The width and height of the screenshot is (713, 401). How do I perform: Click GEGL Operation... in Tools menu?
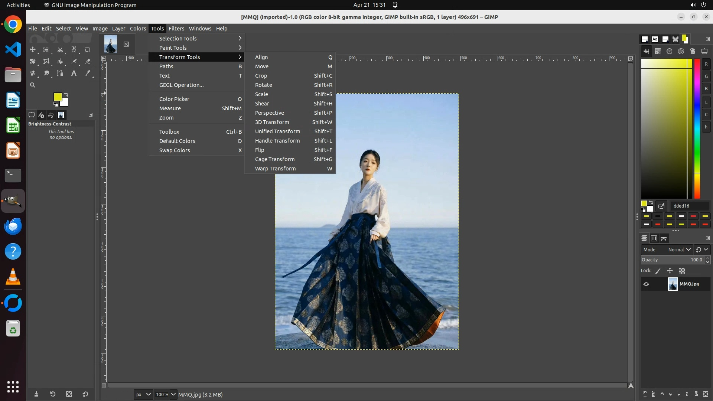coord(181,85)
